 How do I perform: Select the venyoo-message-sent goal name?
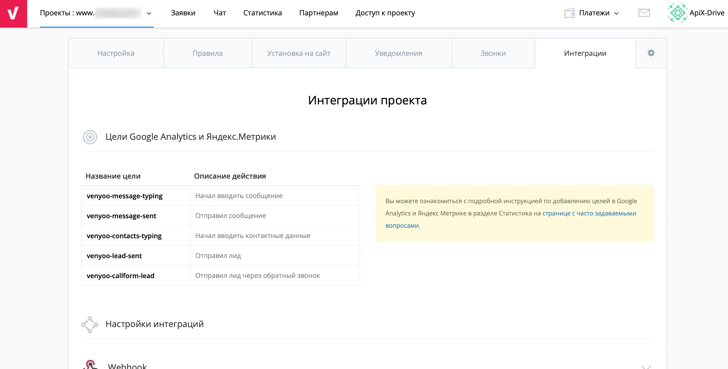point(121,216)
